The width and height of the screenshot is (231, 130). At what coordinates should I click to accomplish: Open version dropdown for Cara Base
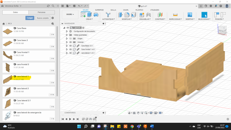coord(52,34)
